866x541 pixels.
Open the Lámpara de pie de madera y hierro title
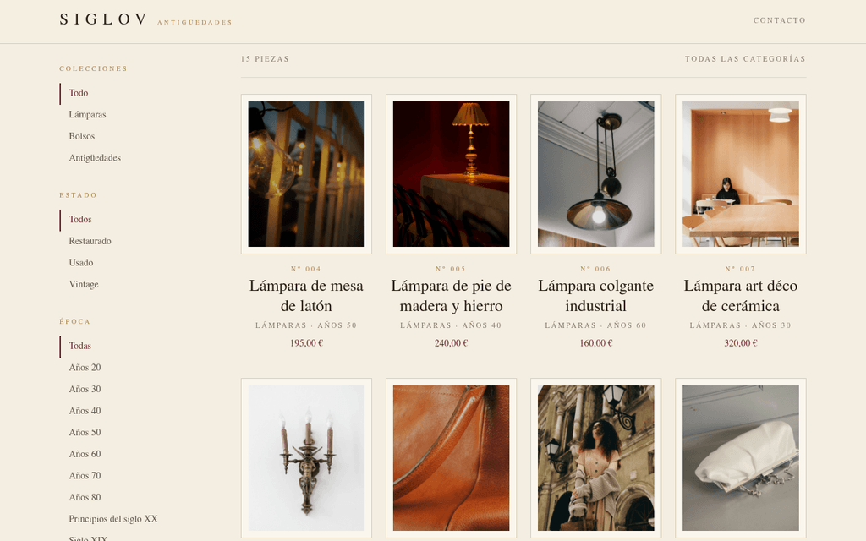(x=452, y=296)
